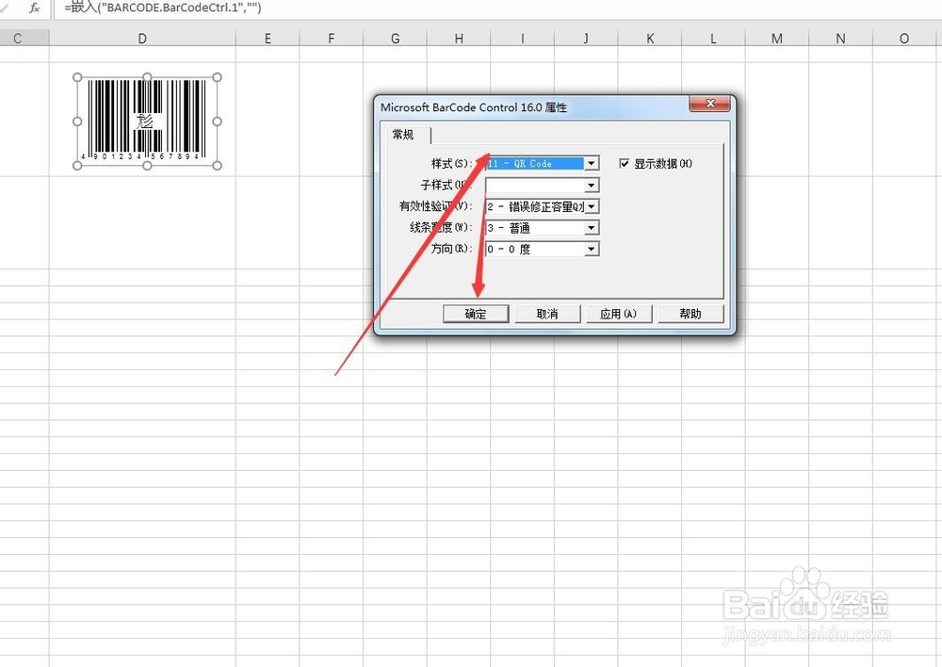Click the formula bar text

coord(163,8)
